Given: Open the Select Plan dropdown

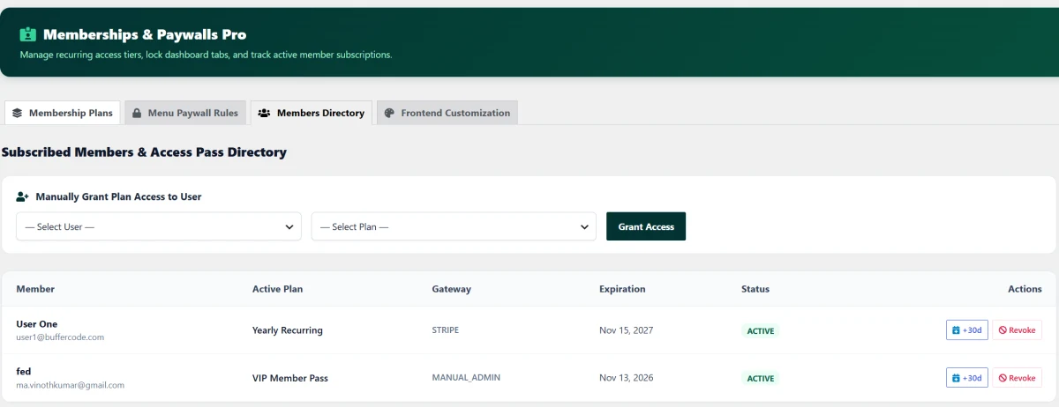Looking at the screenshot, I should [454, 226].
